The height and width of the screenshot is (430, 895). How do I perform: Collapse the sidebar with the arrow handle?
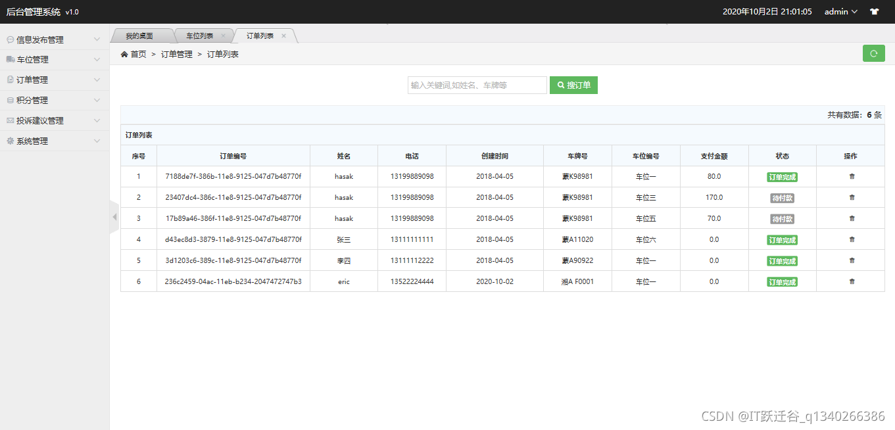[114, 216]
